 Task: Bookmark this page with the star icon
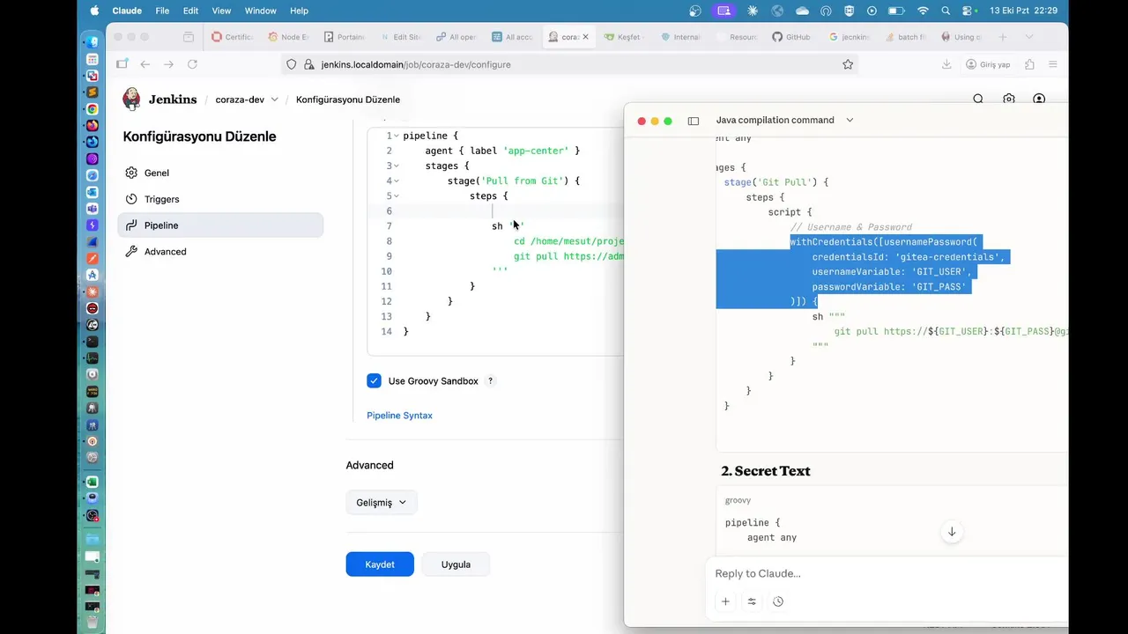[x=848, y=64]
